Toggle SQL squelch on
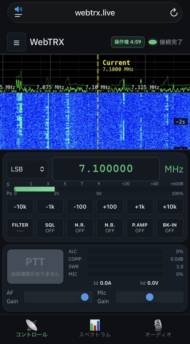Viewport: 190px width, 344px height. coord(50,228)
